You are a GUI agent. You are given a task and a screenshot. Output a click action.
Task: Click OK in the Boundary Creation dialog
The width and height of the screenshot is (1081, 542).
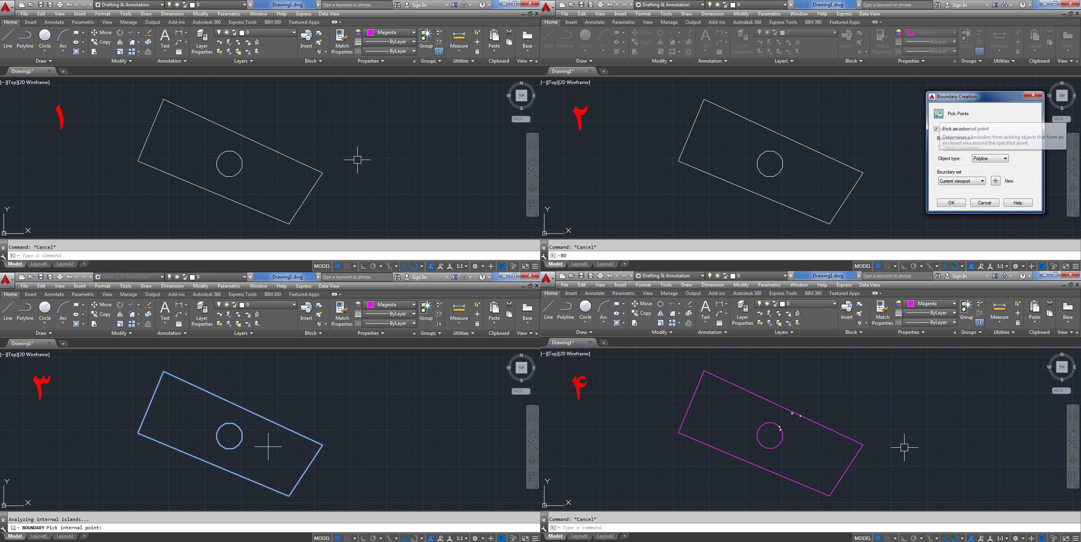[951, 203]
